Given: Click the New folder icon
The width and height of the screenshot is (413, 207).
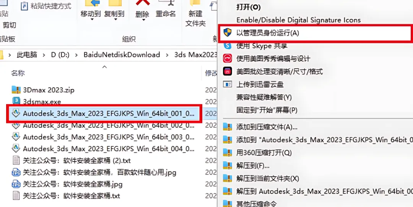Looking at the screenshot, I should point(195,3).
